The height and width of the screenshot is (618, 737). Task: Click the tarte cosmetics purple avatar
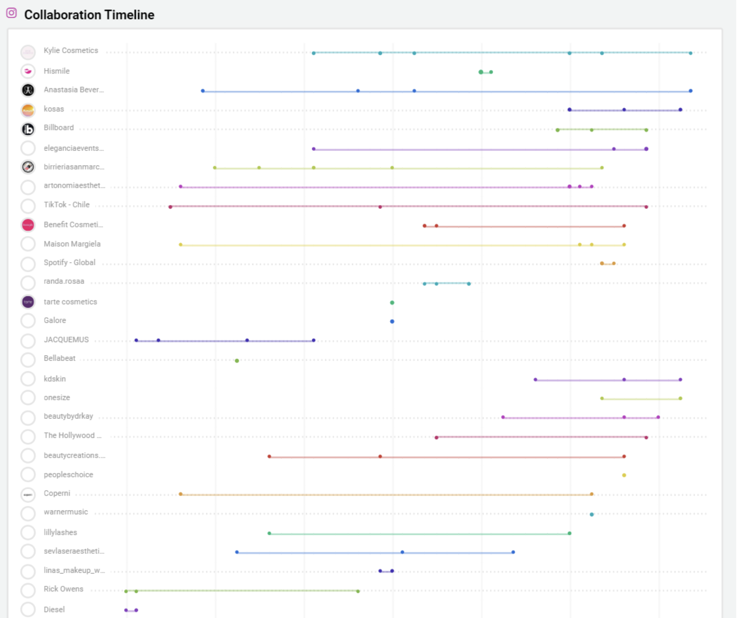click(28, 302)
